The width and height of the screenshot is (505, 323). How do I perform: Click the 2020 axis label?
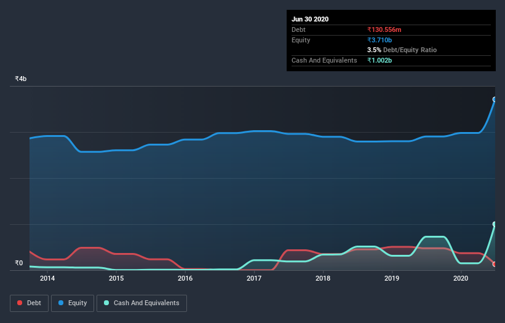461,278
